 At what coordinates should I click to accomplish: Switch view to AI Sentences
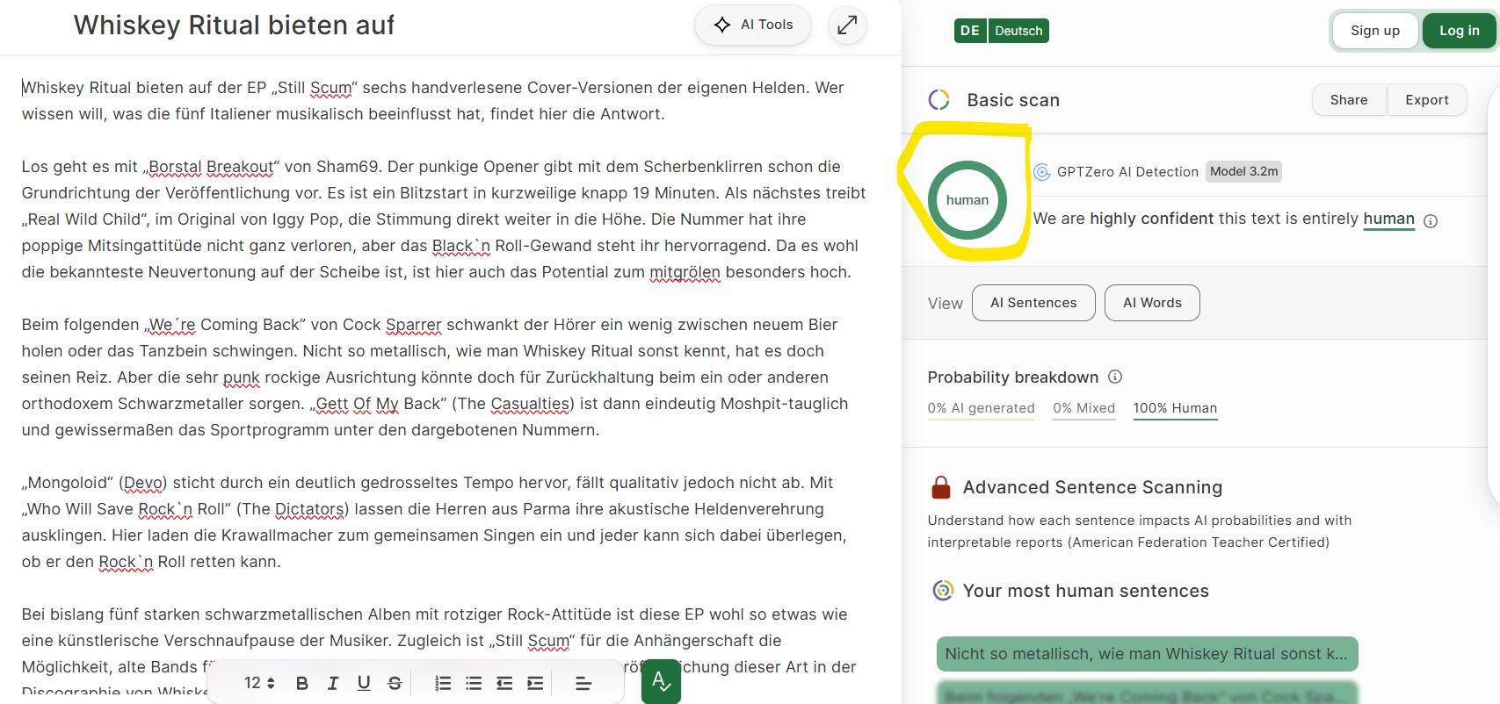tap(1033, 303)
